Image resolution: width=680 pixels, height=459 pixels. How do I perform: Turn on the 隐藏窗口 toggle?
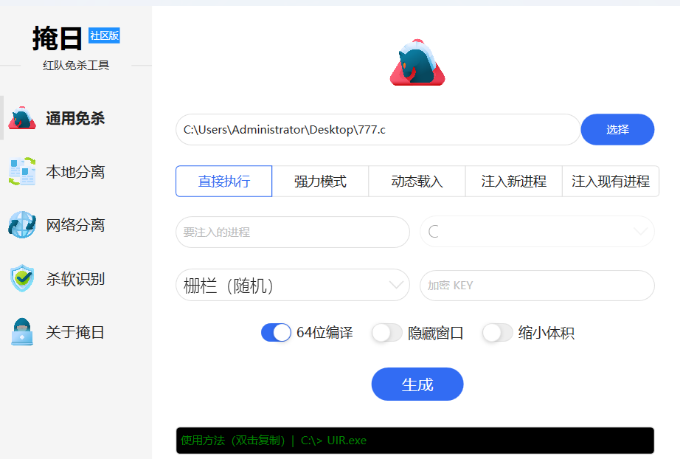click(386, 333)
